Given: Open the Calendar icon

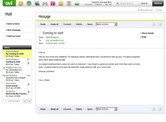Looking at the screenshot, I should (69, 3).
